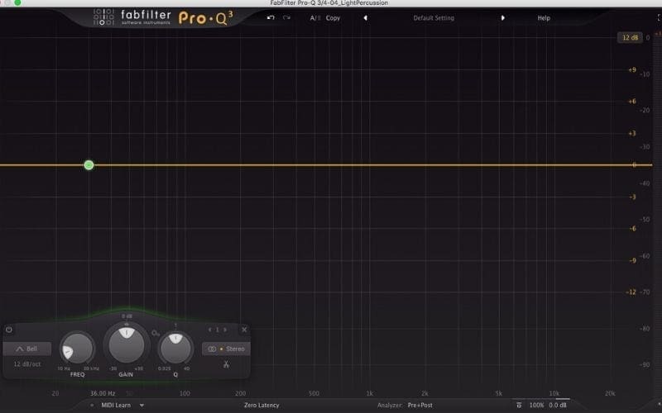Screen dimensions: 662x413
Task: Go to the previous band with left chevron
Action: click(210, 330)
